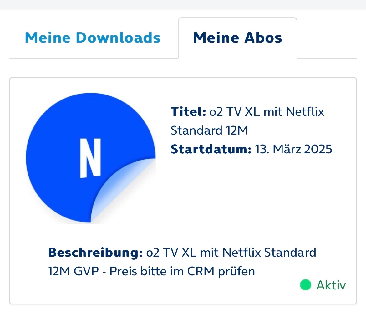366x322 pixels.
Task: Switch to the Meine Downloads tab
Action: pyautogui.click(x=93, y=38)
